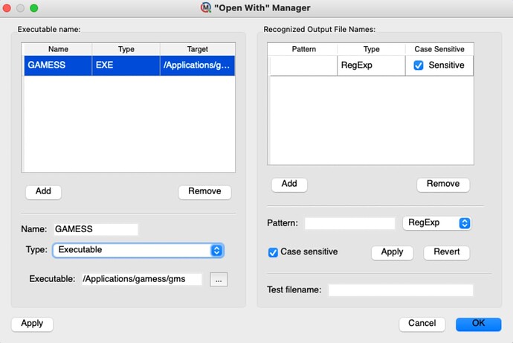Select the GAMESS row in executable list
The width and height of the screenshot is (513, 343).
coord(129,65)
